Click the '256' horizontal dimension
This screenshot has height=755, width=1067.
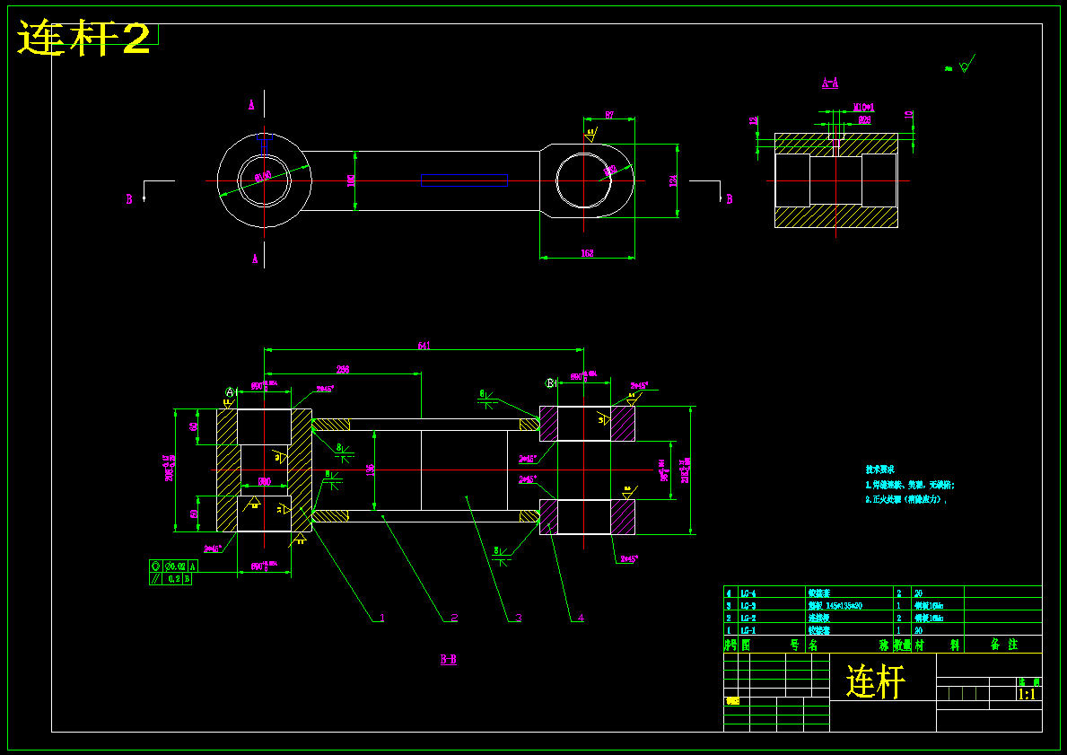[343, 369]
